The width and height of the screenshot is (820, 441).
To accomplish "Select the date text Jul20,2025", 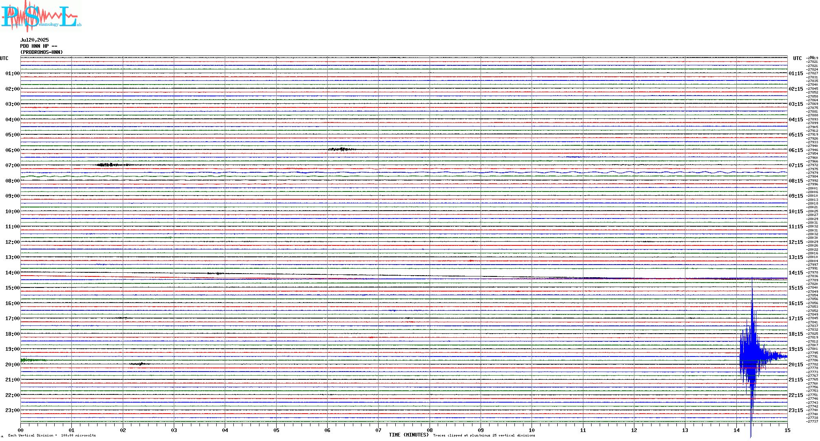I will [x=34, y=40].
